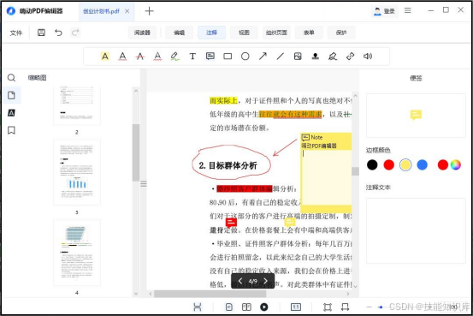Image resolution: width=473 pixels, height=316 pixels.
Task: Open page 3 thumbnail
Action: [x=77, y=172]
